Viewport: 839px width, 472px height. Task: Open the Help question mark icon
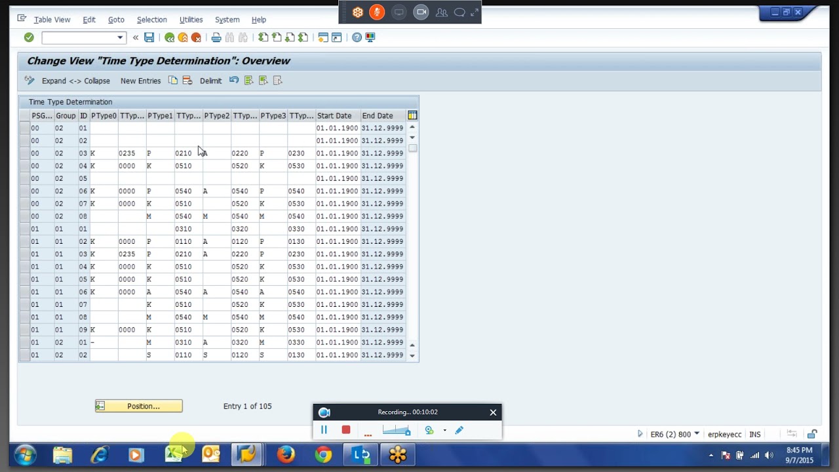(x=357, y=37)
